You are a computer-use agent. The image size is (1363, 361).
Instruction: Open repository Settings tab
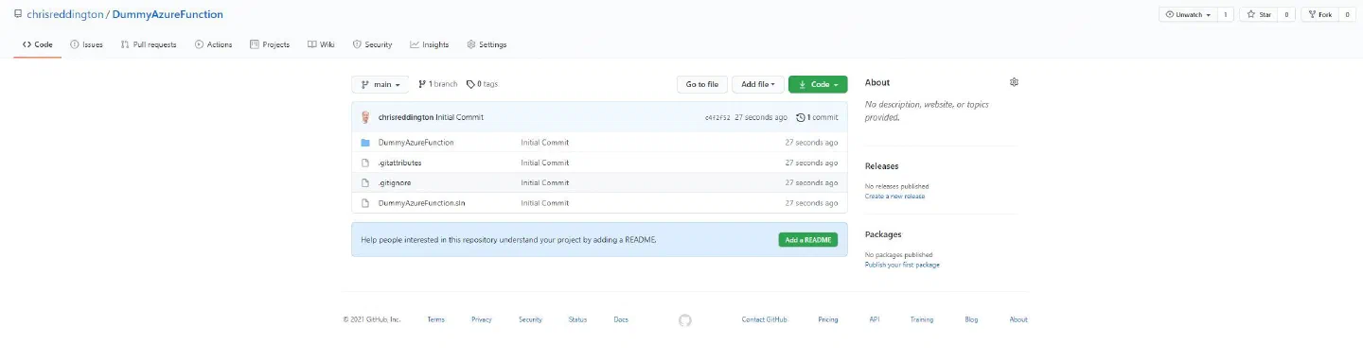point(487,44)
